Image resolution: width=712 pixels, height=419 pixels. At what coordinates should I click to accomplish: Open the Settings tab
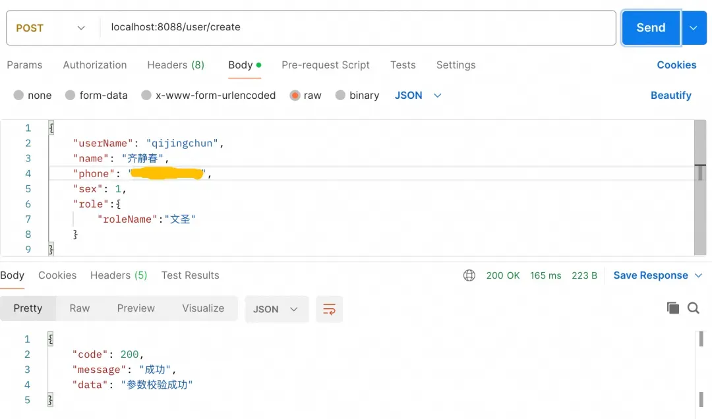(456, 65)
